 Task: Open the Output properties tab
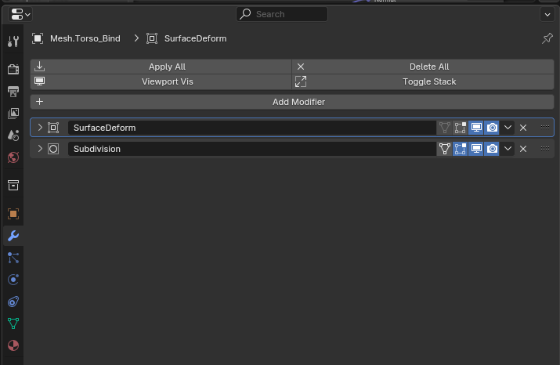(x=13, y=92)
